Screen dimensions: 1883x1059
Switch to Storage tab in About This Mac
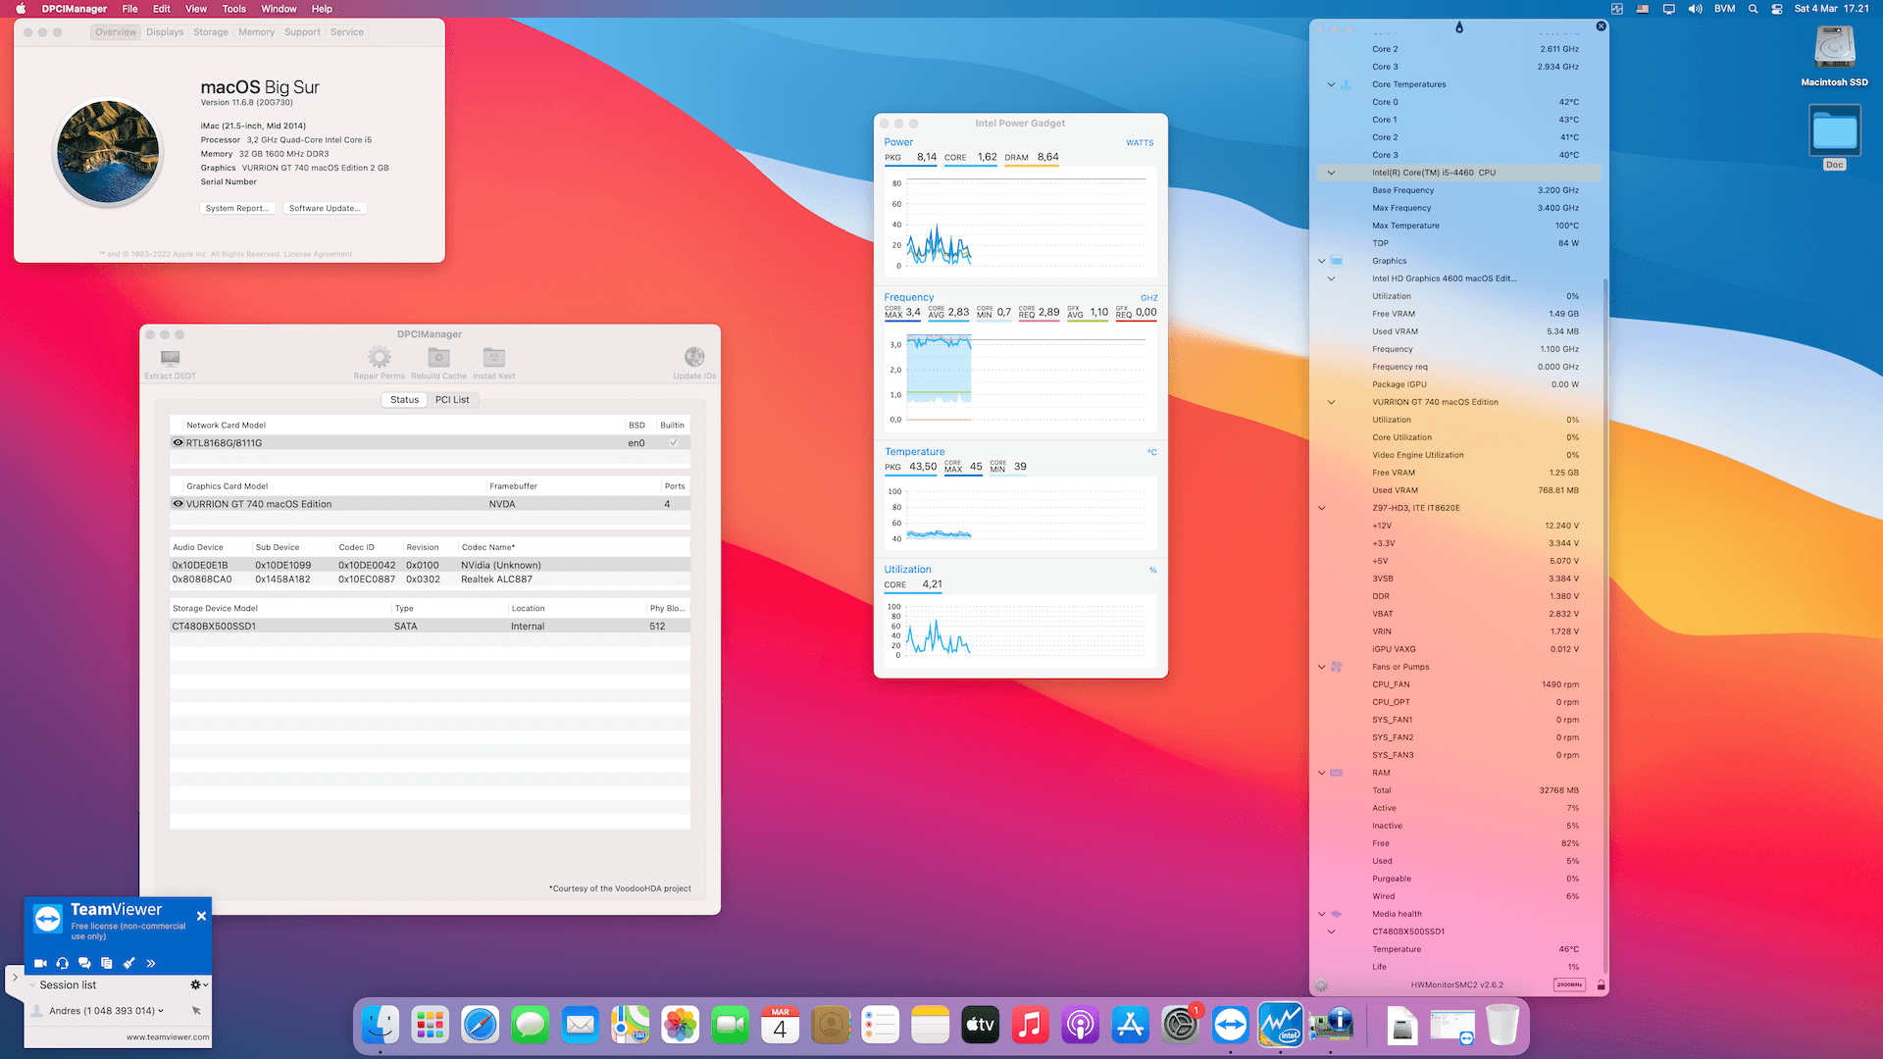coord(211,32)
